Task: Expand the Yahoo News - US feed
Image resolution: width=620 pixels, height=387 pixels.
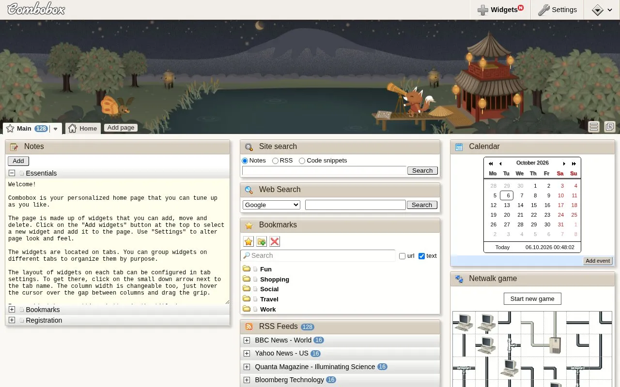Action: click(247, 354)
